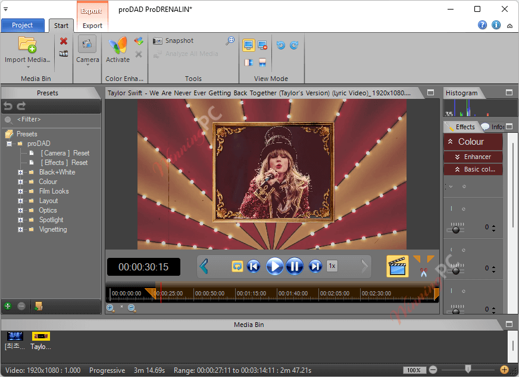The width and height of the screenshot is (519, 377).
Task: Expand the Vignetting preset folder
Action: point(20,229)
